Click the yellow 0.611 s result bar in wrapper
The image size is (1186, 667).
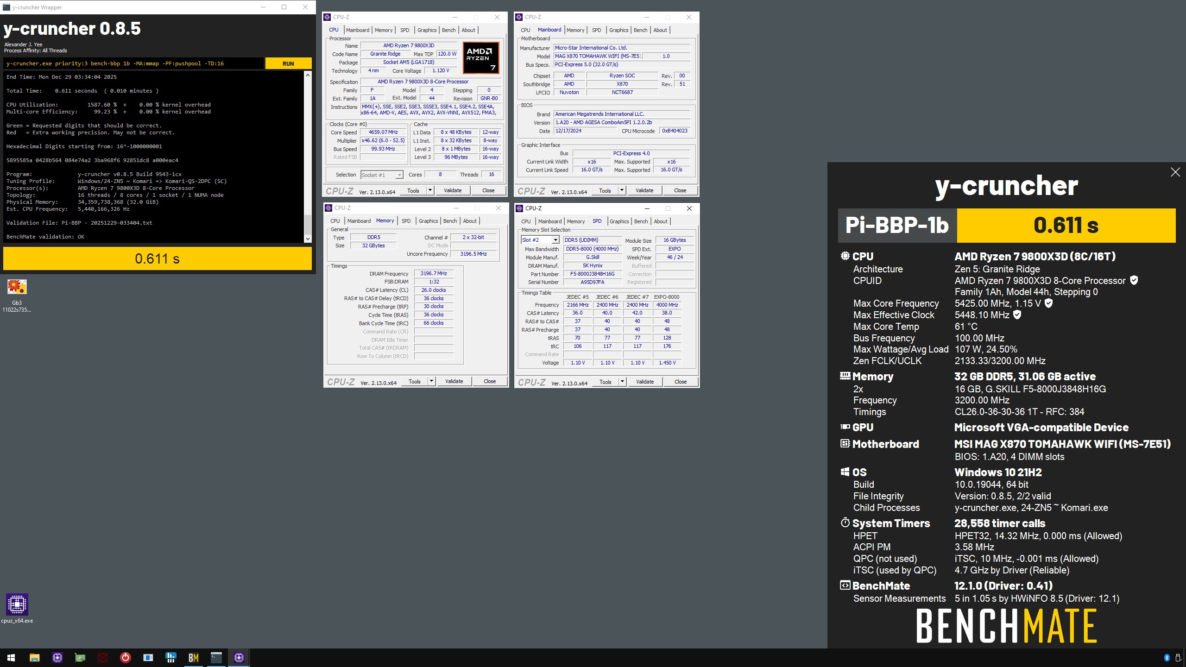[158, 258]
